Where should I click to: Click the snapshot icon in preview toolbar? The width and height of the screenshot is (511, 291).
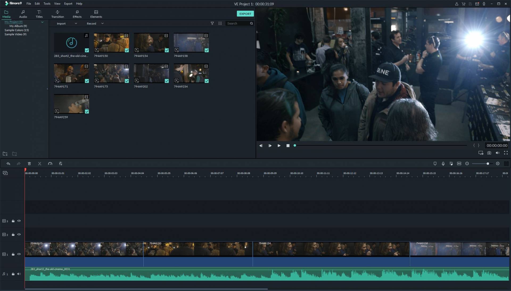pos(489,153)
